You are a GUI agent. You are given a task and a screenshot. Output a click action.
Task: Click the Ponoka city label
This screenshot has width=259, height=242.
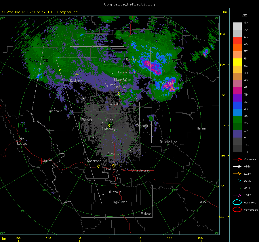131,59
